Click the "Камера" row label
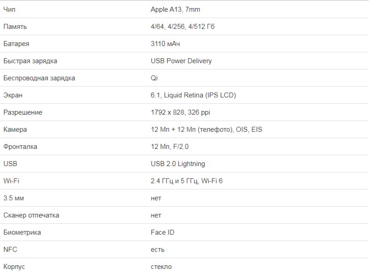369x273 pixels. [15, 130]
